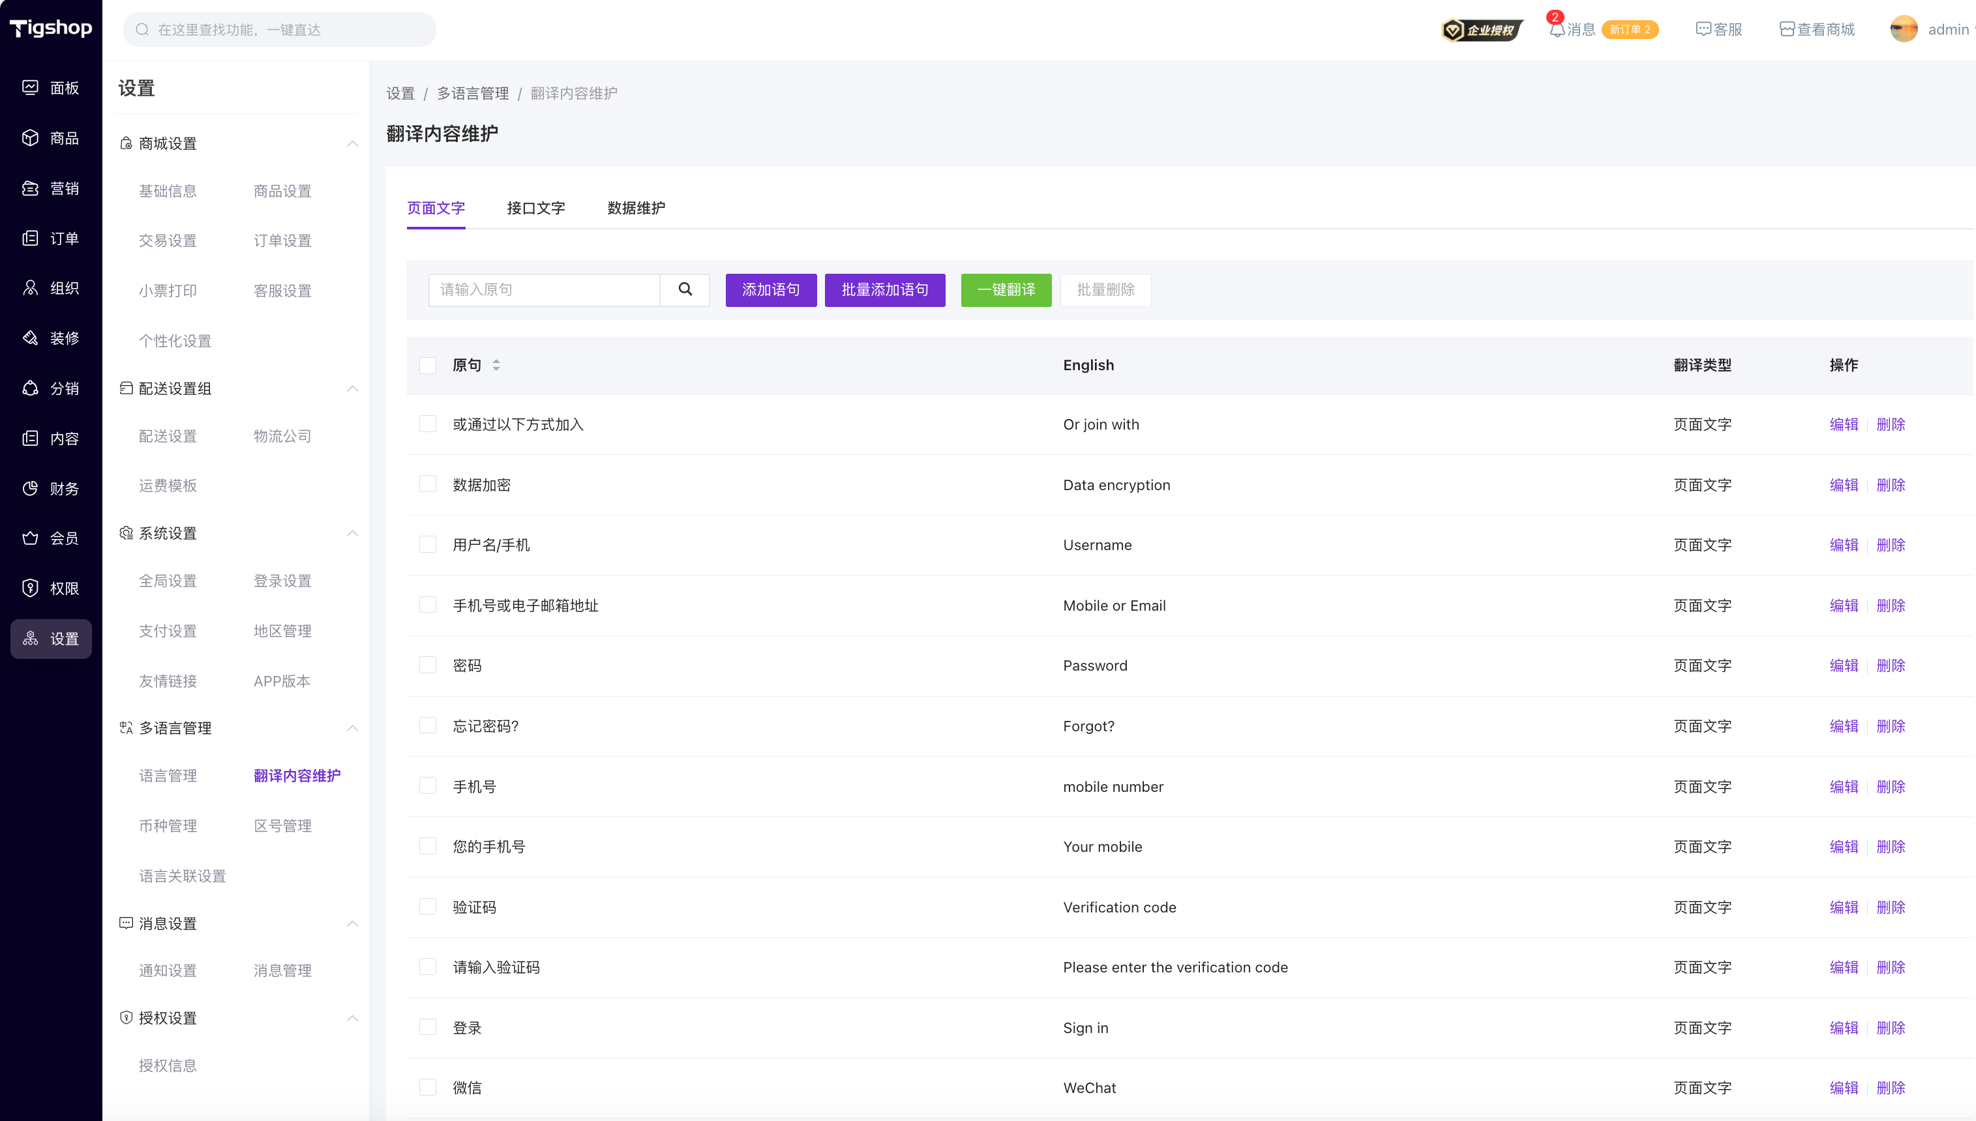Switch to the 数据维护 tab
Screen dimensions: 1976x1121
pos(636,208)
